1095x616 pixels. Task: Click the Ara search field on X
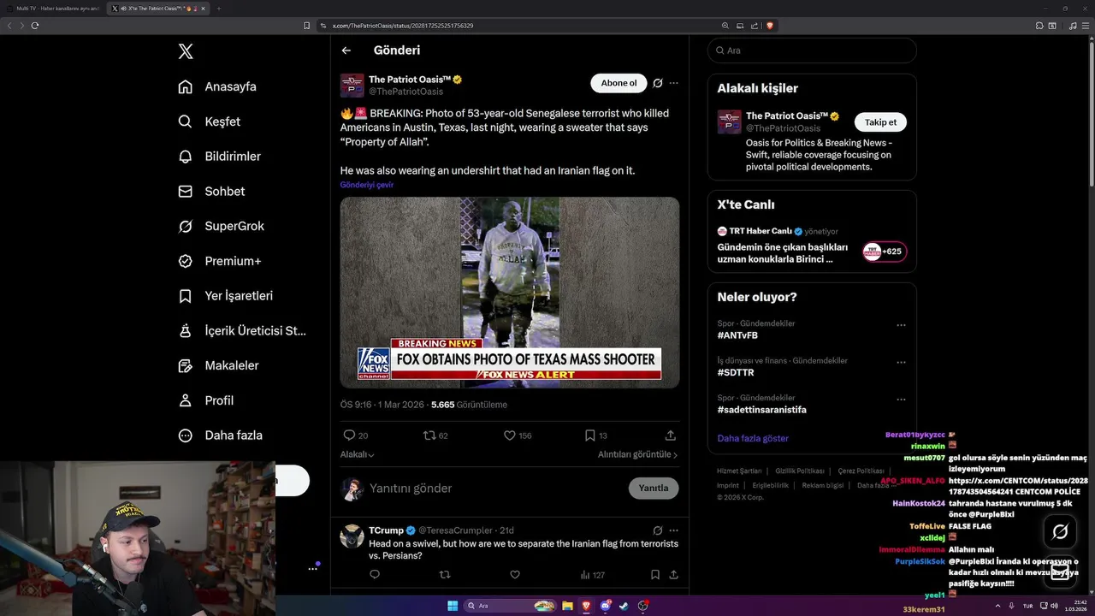click(812, 50)
